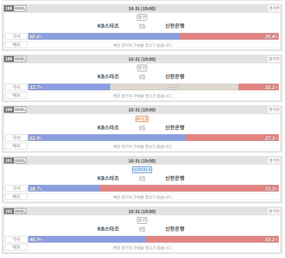Viewport: 285px width, 258px height.
Task: Click the 191 match number badge
Action: (x=9, y=161)
